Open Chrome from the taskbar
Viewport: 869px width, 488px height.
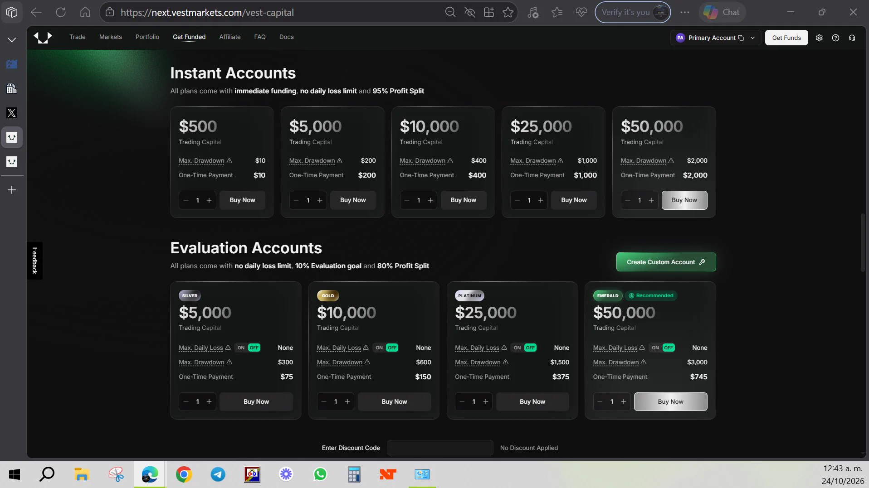coord(184,474)
